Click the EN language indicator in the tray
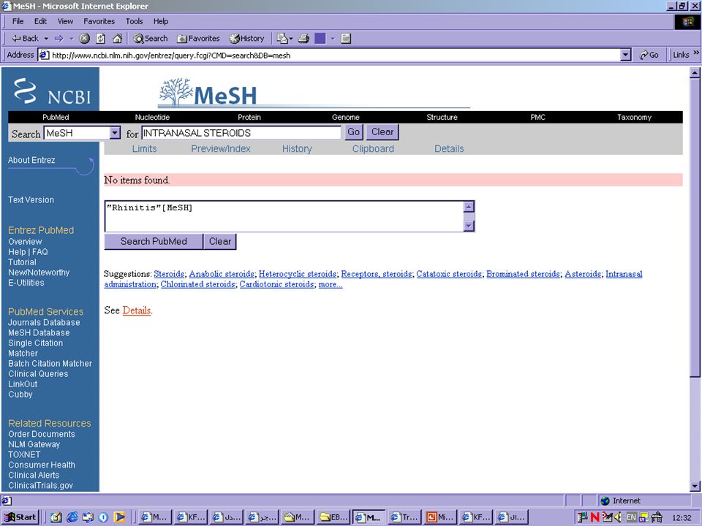This screenshot has height=526, width=702. [631, 517]
